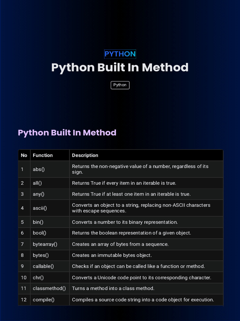240x321 pixels.
Task: Select the bytes() function cell
Action: pyautogui.click(x=41, y=255)
